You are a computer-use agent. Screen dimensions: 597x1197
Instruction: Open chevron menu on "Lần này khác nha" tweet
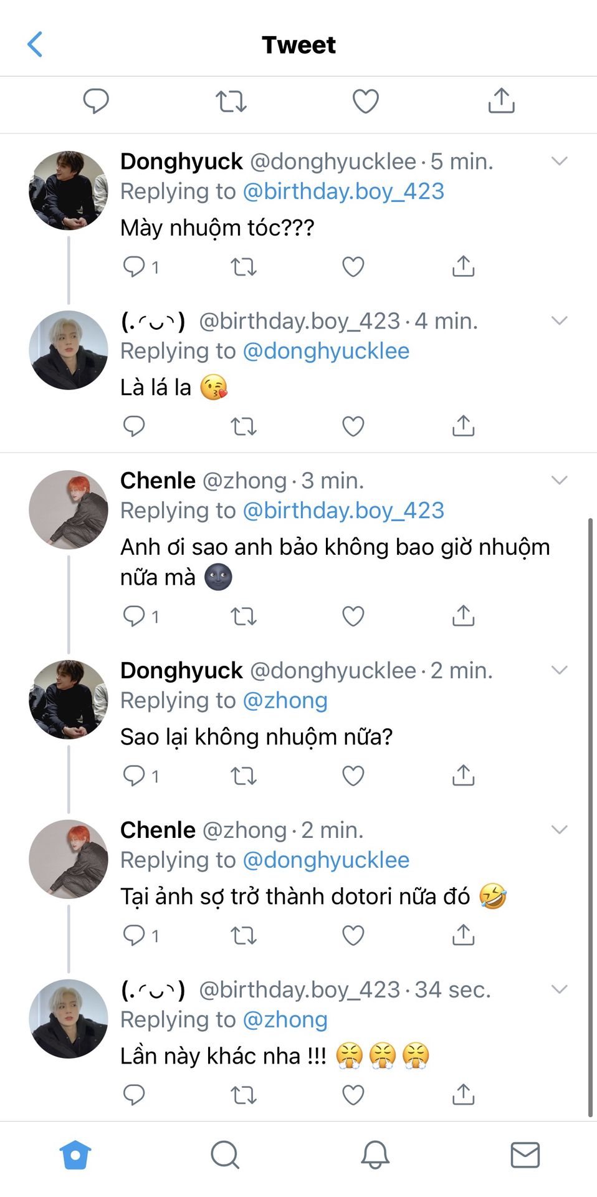(x=560, y=989)
